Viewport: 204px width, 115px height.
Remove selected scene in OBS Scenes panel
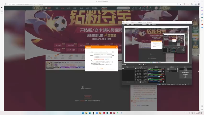coord(125,82)
